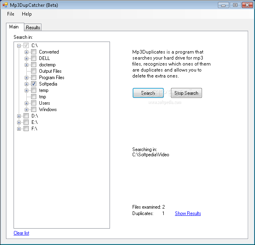Image resolution: width=255 pixels, height=245 pixels.
Task: Switch to the Results tab
Action: (x=33, y=28)
